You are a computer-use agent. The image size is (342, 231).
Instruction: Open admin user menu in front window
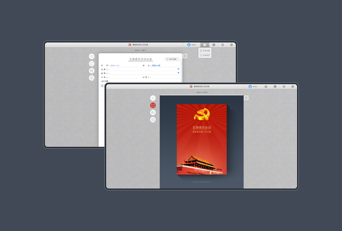pyautogui.click(x=253, y=86)
